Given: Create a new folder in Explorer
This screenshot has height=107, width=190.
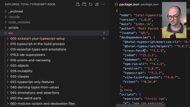Looking at the screenshot, I should pos(84,4).
